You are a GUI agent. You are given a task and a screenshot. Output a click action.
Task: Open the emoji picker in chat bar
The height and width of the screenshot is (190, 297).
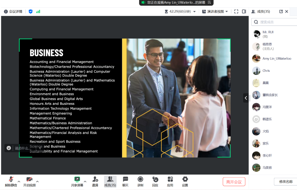click(9, 148)
